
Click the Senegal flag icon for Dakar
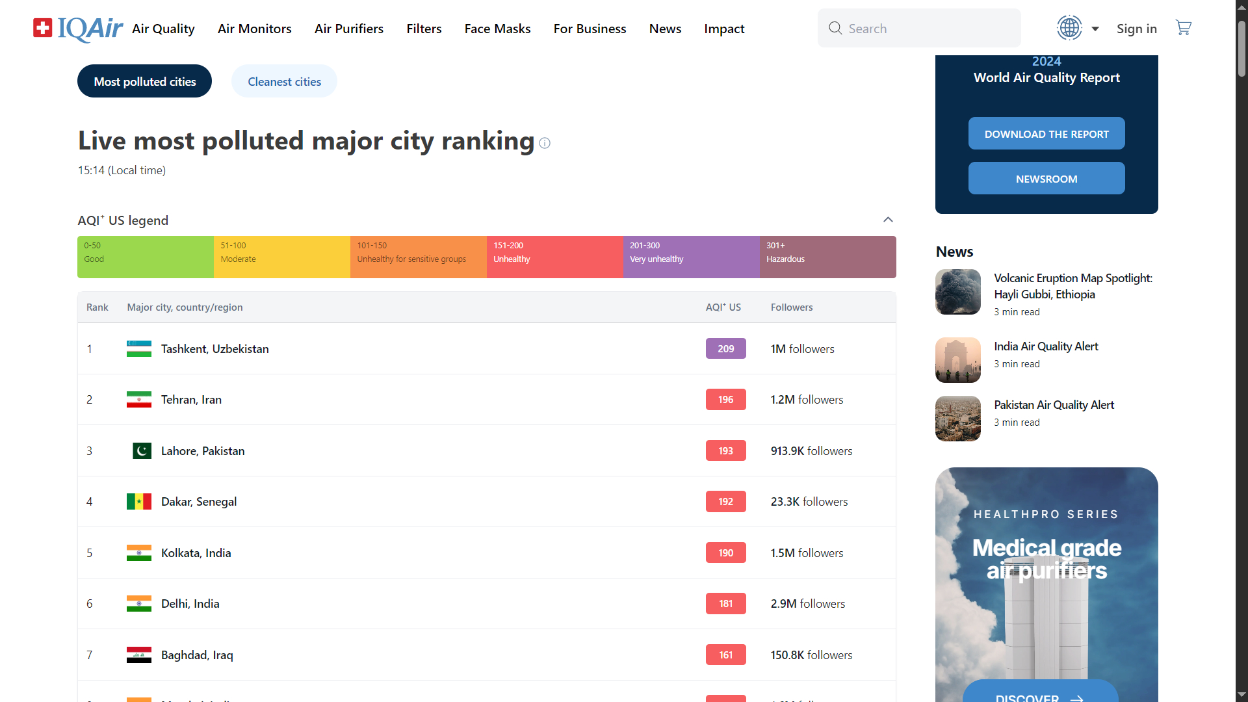[138, 502]
